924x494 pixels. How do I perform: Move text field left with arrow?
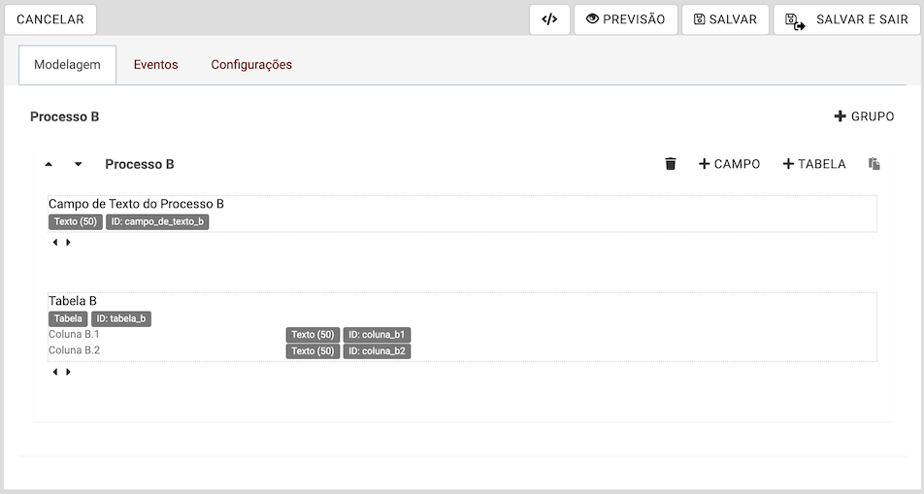pyautogui.click(x=55, y=243)
